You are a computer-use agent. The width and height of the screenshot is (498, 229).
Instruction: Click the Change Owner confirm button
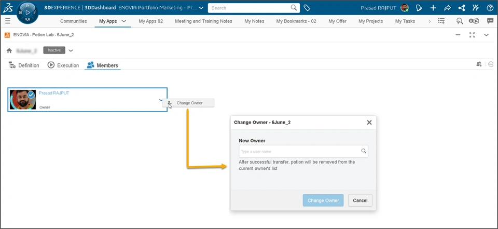coord(323,200)
